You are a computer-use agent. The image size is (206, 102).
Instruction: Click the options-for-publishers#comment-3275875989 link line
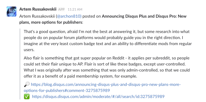(x=67, y=90)
